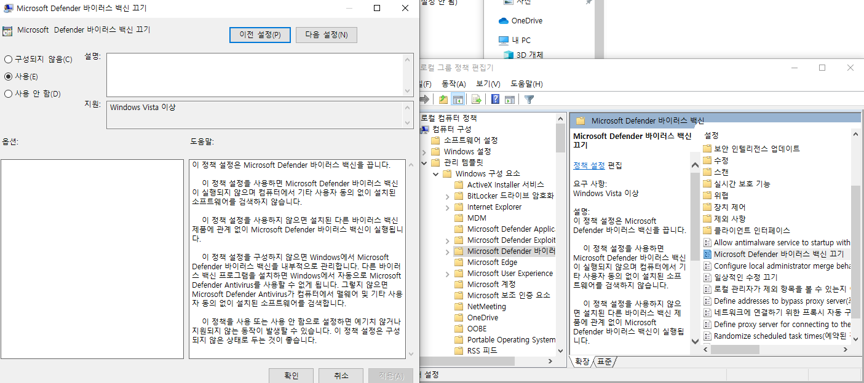The height and width of the screenshot is (383, 864).
Task: Select the Microsoft 계정 tree node
Action: click(491, 284)
